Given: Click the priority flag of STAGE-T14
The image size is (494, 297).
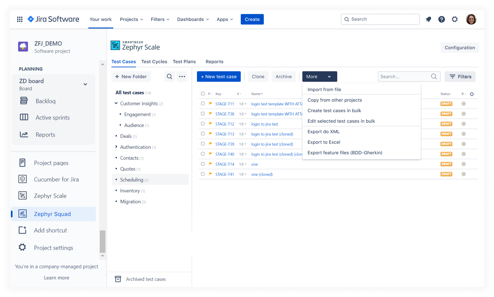Looking at the screenshot, I should coord(210,164).
